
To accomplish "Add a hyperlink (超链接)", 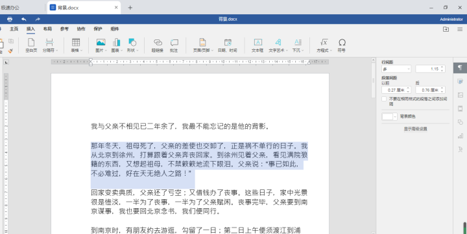I will click(158, 45).
